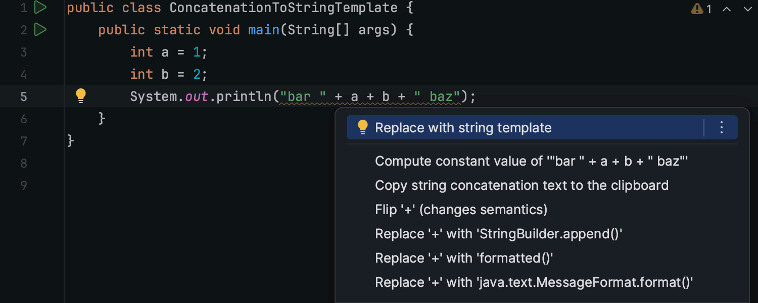Viewport: 758px width, 303px height.
Task: Choose Compute constant value of concatenation
Action: 531,161
